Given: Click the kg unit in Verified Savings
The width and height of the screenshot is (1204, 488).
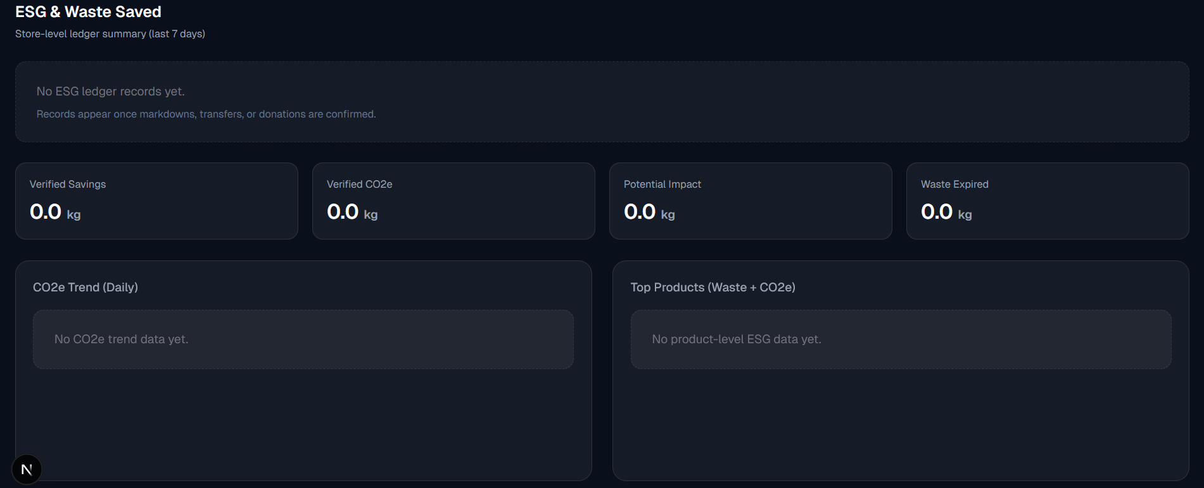Looking at the screenshot, I should [x=74, y=215].
